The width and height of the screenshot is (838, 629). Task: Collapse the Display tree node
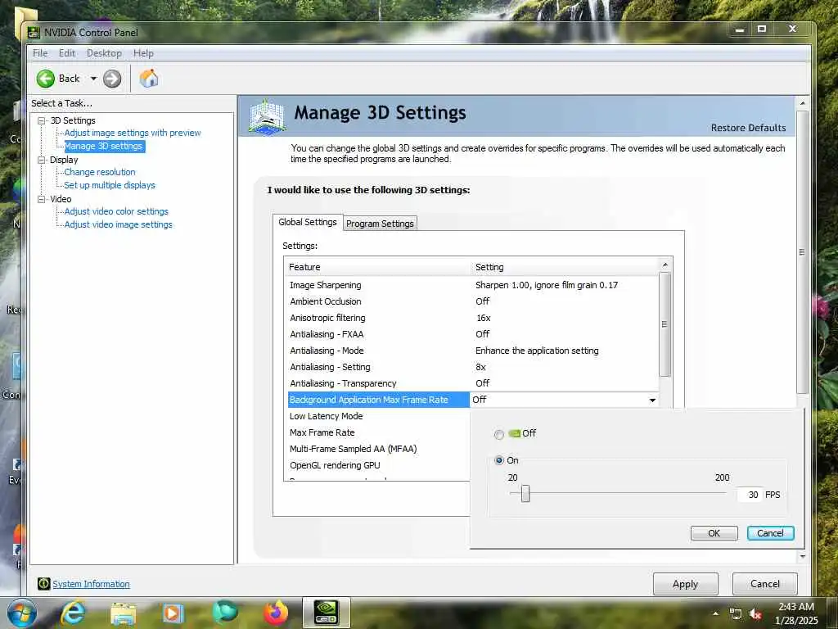[x=41, y=160]
